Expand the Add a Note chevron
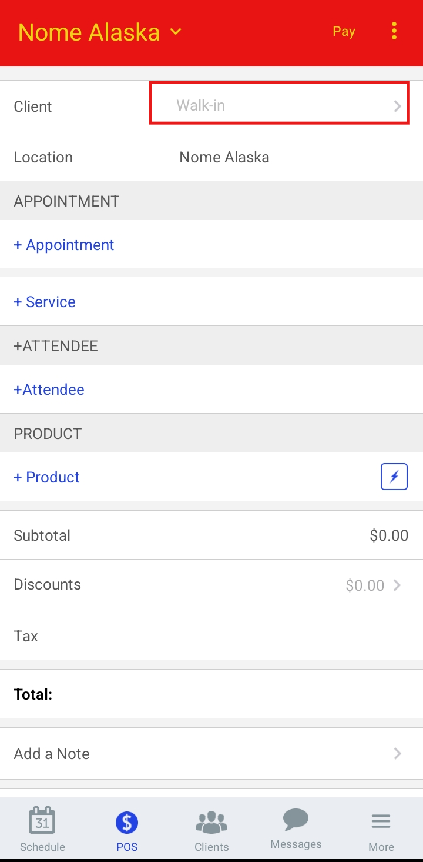 tap(398, 753)
